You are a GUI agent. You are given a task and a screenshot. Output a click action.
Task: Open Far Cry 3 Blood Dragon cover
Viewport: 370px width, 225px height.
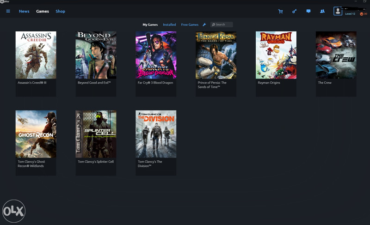coord(156,55)
